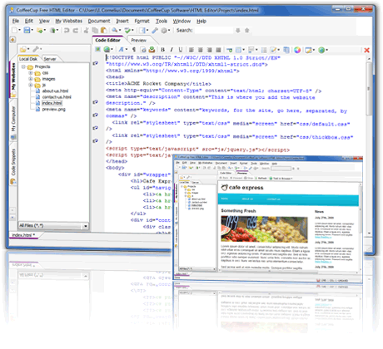Expand the js folder

click(31, 85)
